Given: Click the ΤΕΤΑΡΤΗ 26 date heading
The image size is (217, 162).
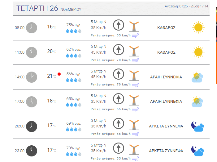Looking at the screenshot, I should coord(37,8).
